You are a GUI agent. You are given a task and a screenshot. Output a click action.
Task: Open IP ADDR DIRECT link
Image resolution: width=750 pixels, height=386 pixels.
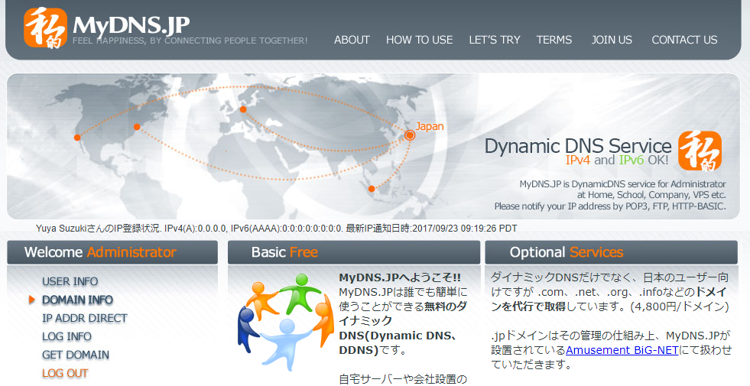[85, 318]
